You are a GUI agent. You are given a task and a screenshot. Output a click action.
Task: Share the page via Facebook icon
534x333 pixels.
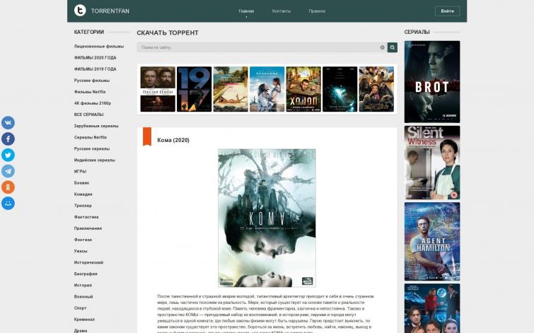tap(8, 139)
